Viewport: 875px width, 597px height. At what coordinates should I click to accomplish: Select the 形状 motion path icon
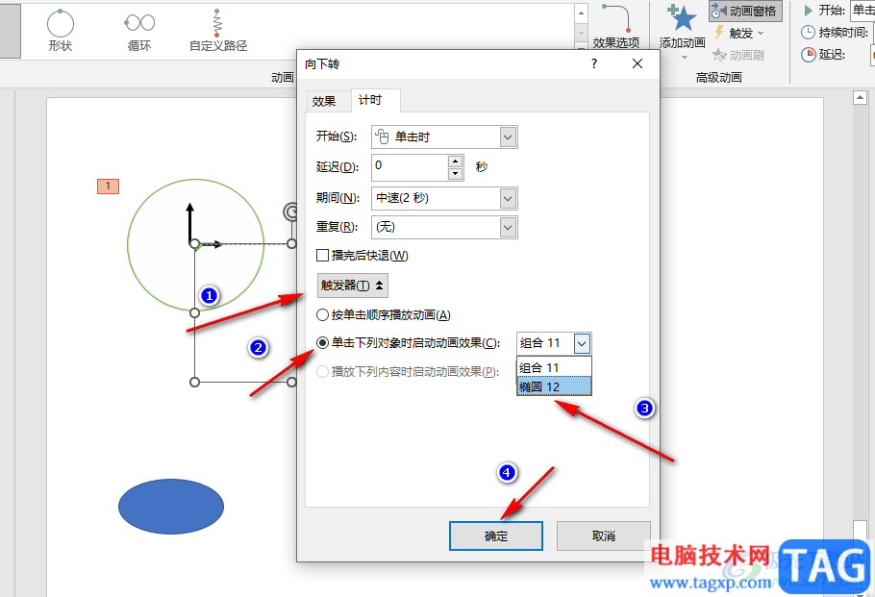61,32
